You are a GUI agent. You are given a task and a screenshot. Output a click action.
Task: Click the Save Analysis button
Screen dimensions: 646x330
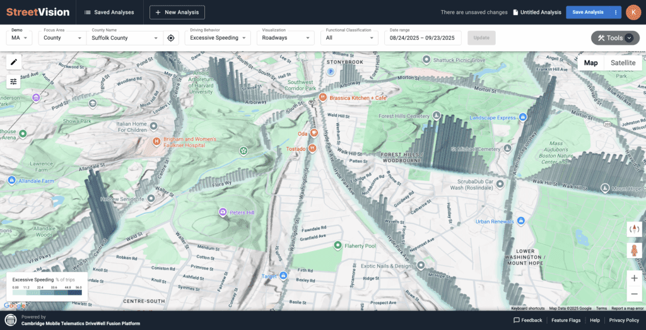coord(587,12)
